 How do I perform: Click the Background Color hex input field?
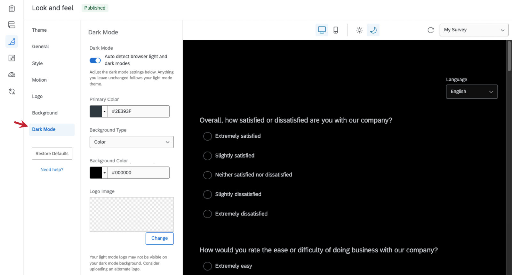pyautogui.click(x=139, y=173)
